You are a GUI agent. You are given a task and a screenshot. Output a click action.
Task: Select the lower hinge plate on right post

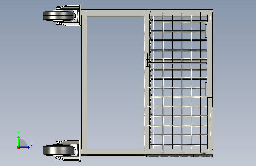206,89
